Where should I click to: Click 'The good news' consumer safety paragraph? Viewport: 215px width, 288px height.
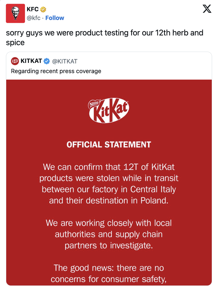tap(109, 273)
